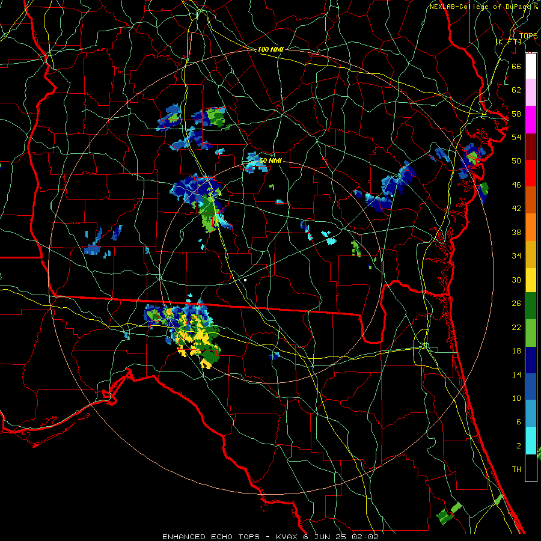Viewport: 541px width, 541px height.
Task: Click the magenta legend swatch
Action: 531,120
